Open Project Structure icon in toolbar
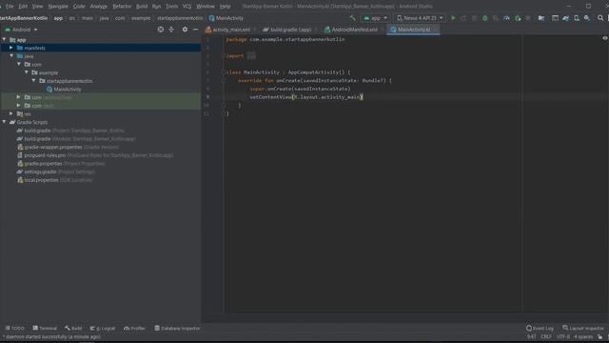The width and height of the screenshot is (609, 343). [541, 18]
